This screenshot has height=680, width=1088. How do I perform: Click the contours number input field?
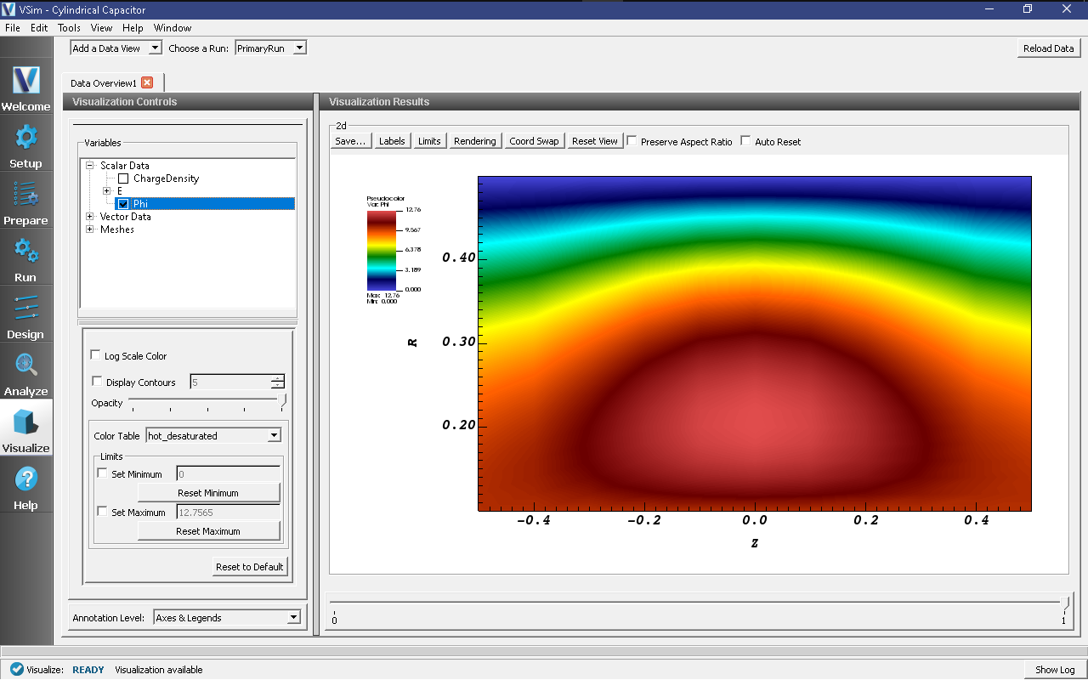tap(230, 382)
